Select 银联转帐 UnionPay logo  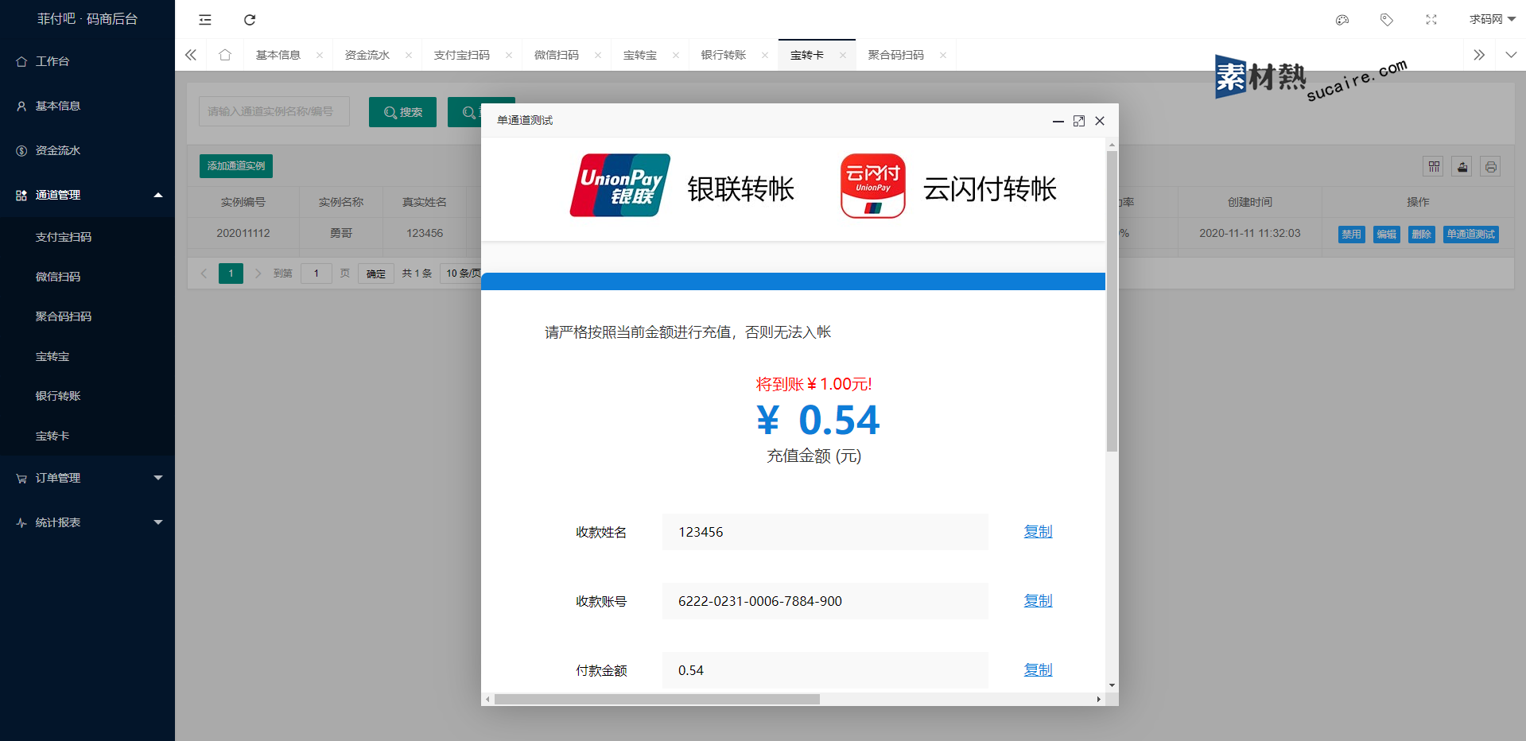tap(620, 185)
